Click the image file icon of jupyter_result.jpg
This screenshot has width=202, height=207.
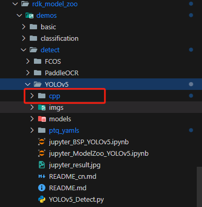(x=42, y=165)
